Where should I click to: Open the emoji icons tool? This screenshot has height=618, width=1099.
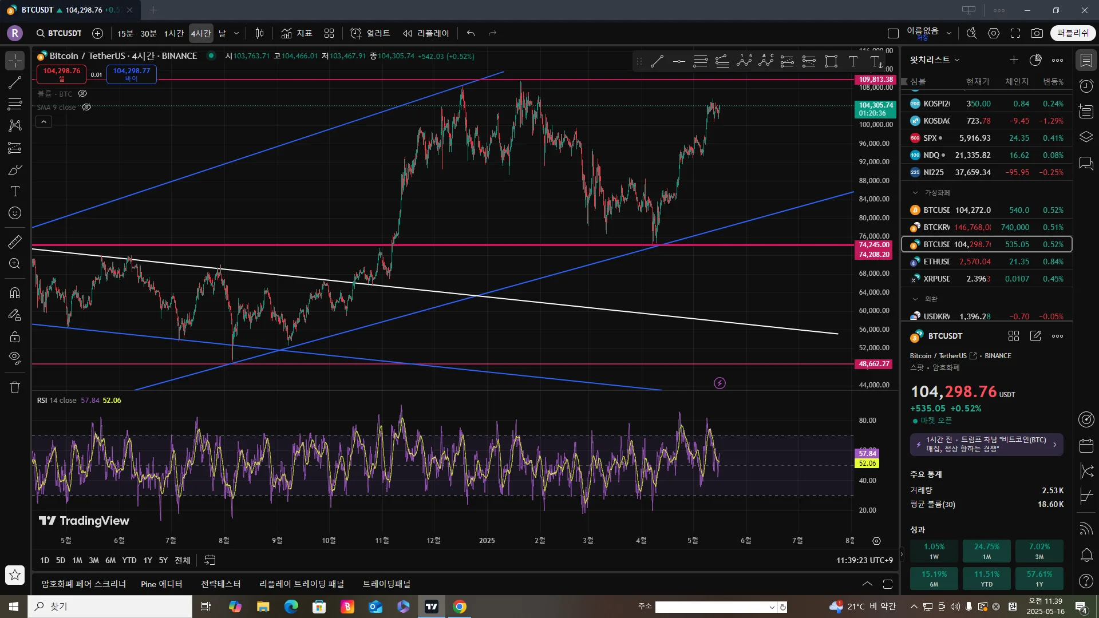click(x=15, y=213)
